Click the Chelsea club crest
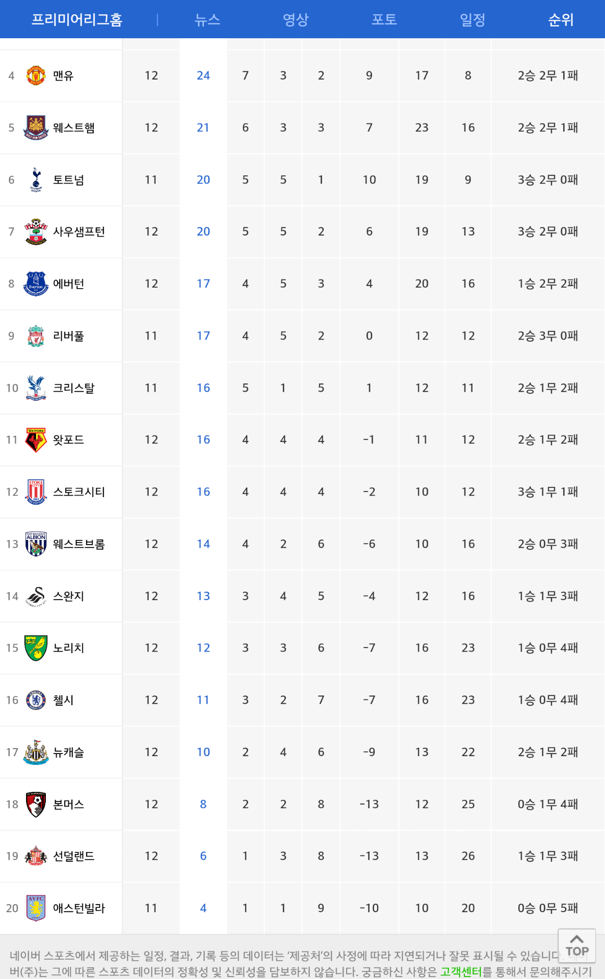This screenshot has height=979, width=605. 36,700
